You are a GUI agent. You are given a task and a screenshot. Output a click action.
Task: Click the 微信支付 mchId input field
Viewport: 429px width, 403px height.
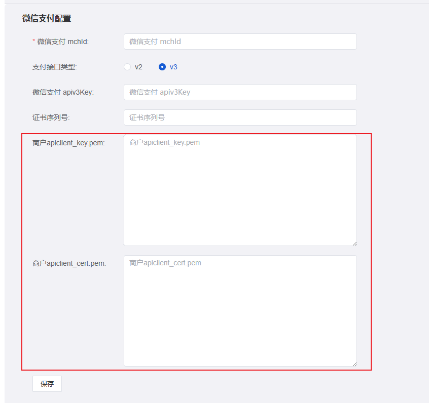[240, 42]
